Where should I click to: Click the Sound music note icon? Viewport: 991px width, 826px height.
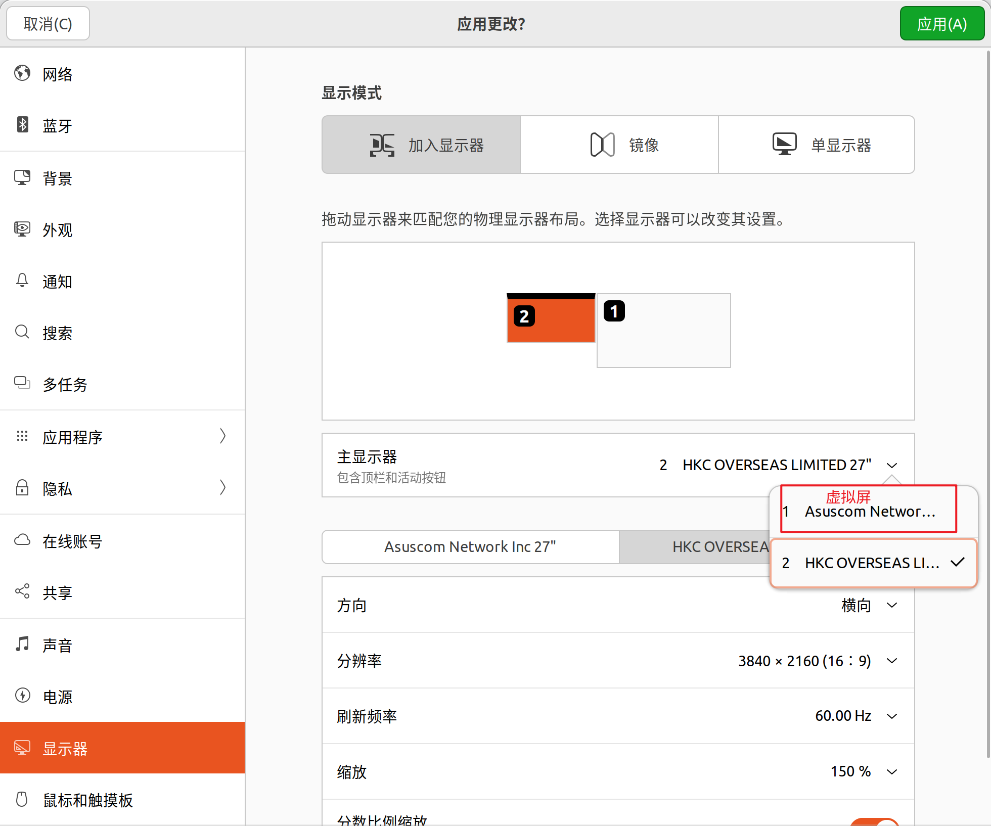[x=22, y=644]
